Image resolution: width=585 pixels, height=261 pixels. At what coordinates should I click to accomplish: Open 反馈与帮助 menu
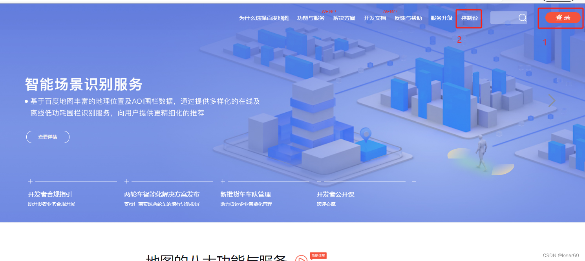(x=408, y=18)
